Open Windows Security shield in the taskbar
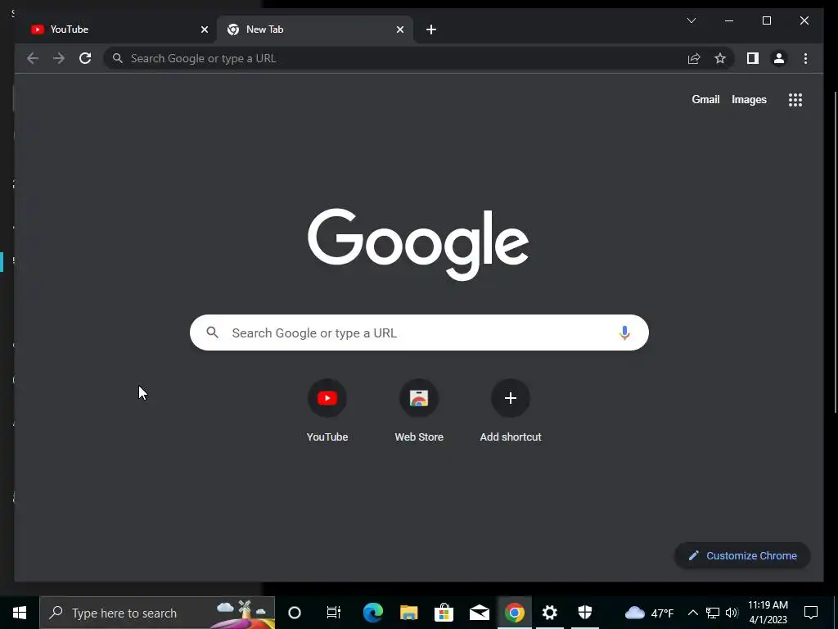The height and width of the screenshot is (629, 838). click(x=584, y=613)
